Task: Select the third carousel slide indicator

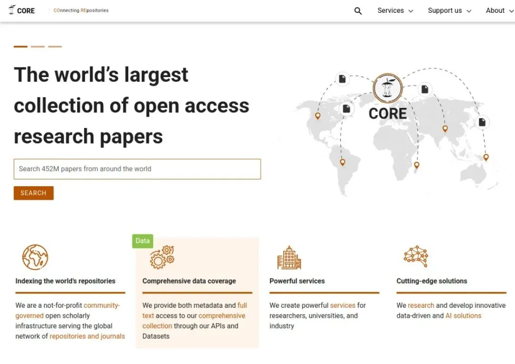Action: 55,47
